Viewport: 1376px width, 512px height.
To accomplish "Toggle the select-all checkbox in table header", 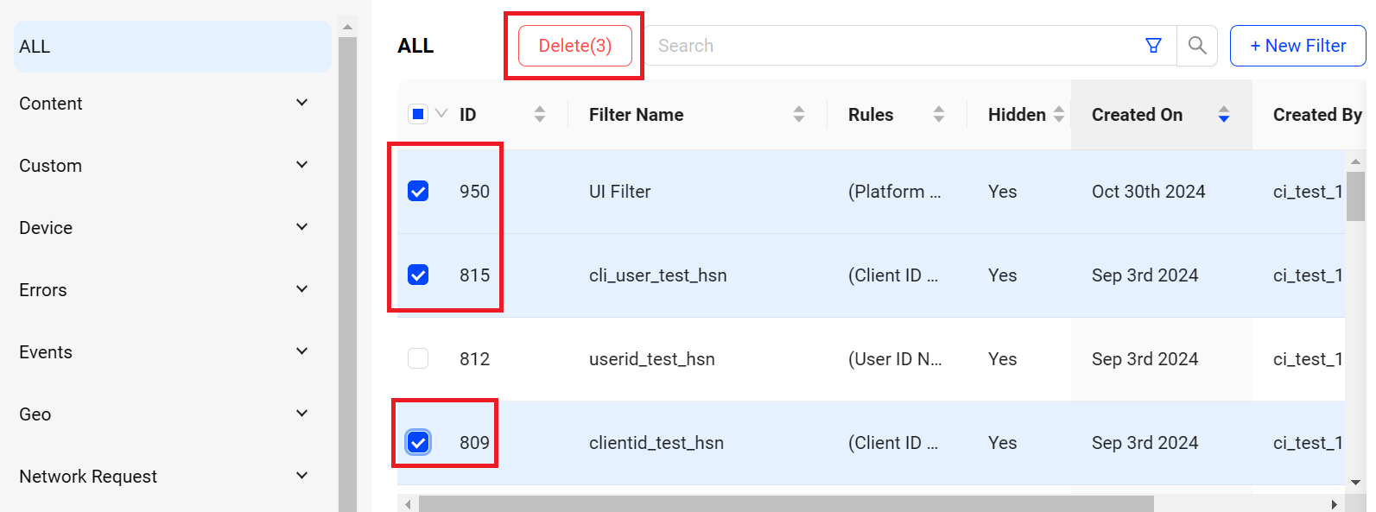I will point(418,114).
